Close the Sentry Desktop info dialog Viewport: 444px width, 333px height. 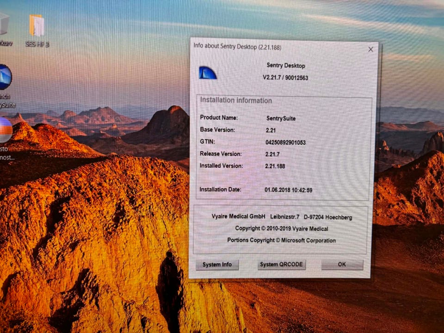[370, 49]
